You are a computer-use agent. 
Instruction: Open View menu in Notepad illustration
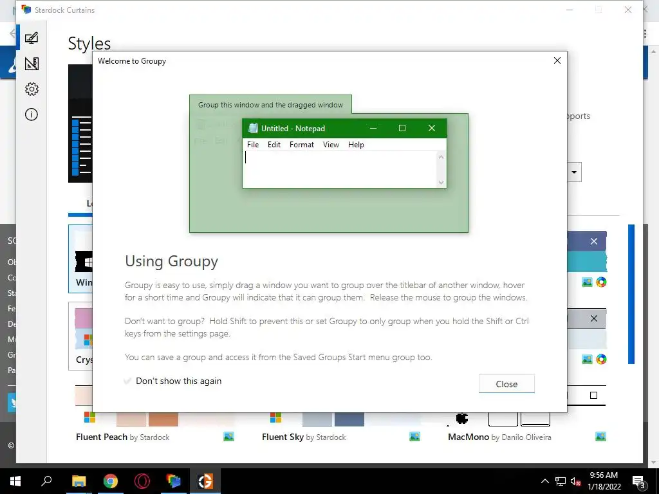tap(331, 145)
